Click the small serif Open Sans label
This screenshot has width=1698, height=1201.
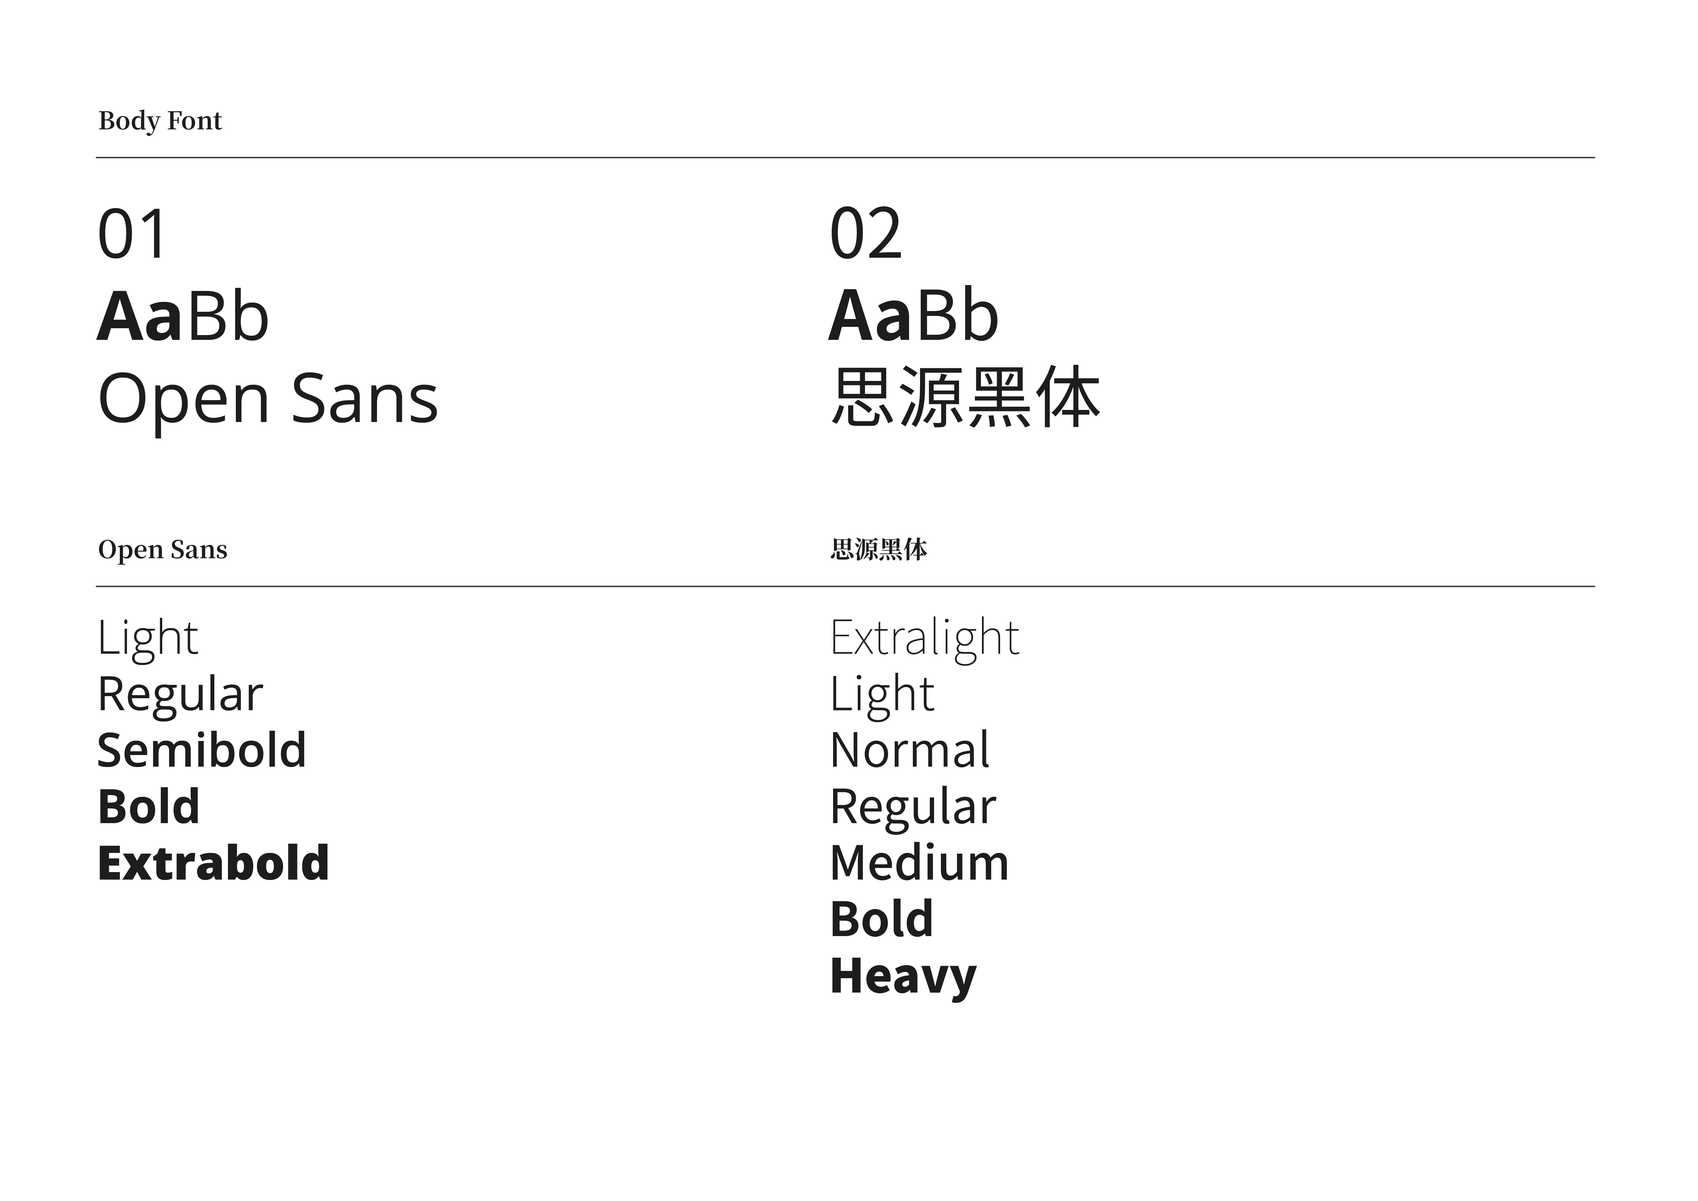tap(163, 549)
